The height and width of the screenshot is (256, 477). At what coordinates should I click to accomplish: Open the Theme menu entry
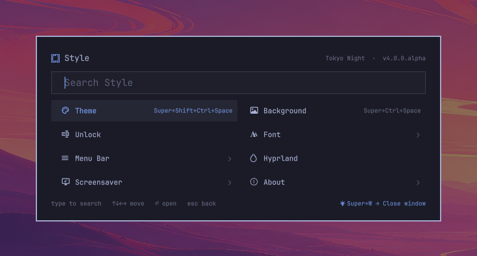click(144, 111)
